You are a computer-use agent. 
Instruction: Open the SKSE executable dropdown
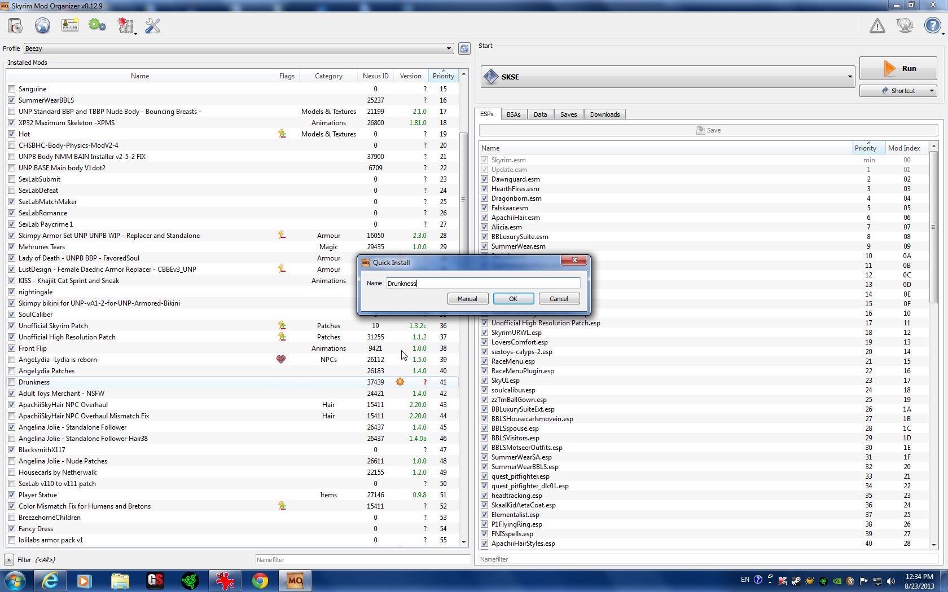849,77
